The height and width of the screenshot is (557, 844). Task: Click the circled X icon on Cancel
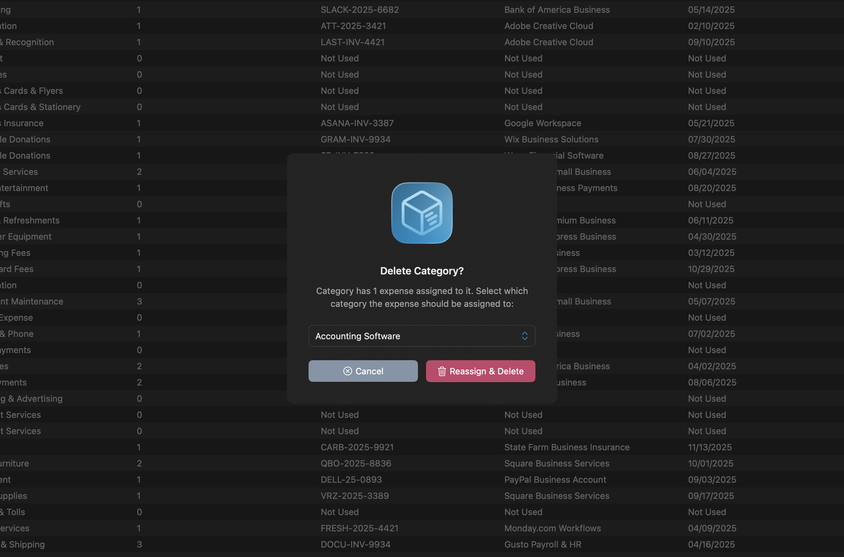pos(348,371)
